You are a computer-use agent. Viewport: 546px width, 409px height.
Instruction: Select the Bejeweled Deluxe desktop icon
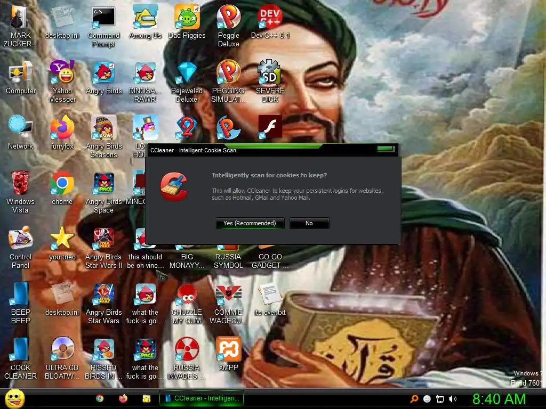[x=187, y=82]
